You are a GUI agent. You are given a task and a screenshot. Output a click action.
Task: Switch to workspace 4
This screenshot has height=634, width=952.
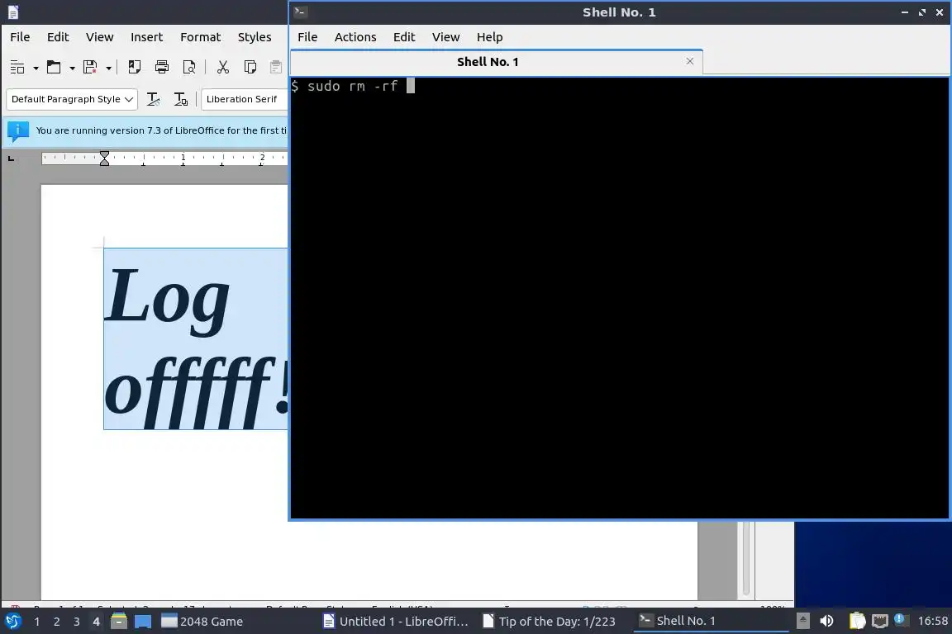point(96,622)
